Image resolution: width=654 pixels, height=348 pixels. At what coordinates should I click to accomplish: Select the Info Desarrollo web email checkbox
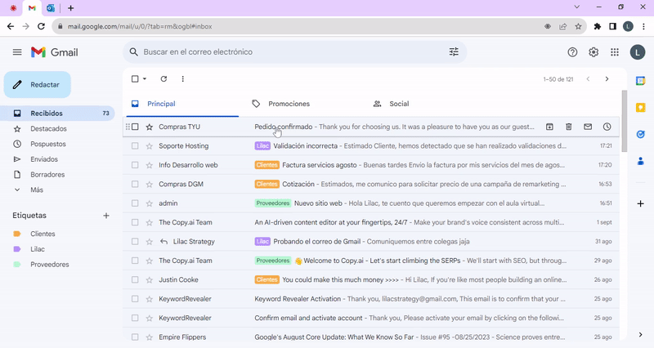pos(135,165)
